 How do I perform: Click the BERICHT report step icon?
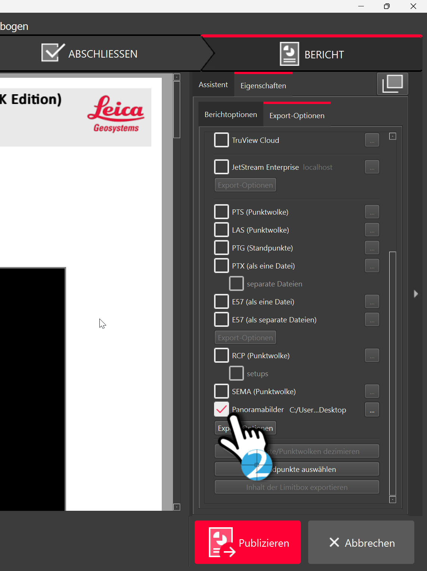tap(290, 54)
